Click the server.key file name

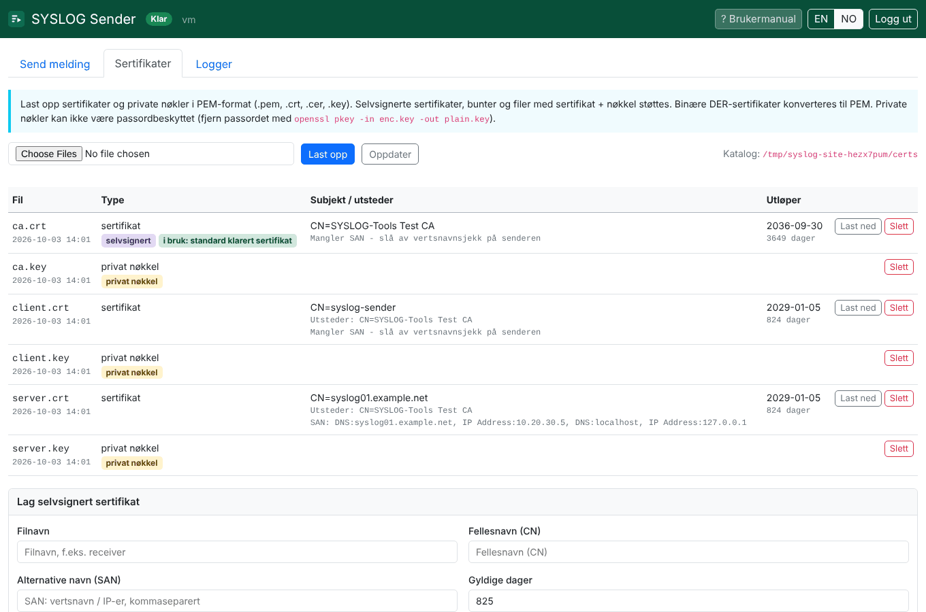pos(41,449)
